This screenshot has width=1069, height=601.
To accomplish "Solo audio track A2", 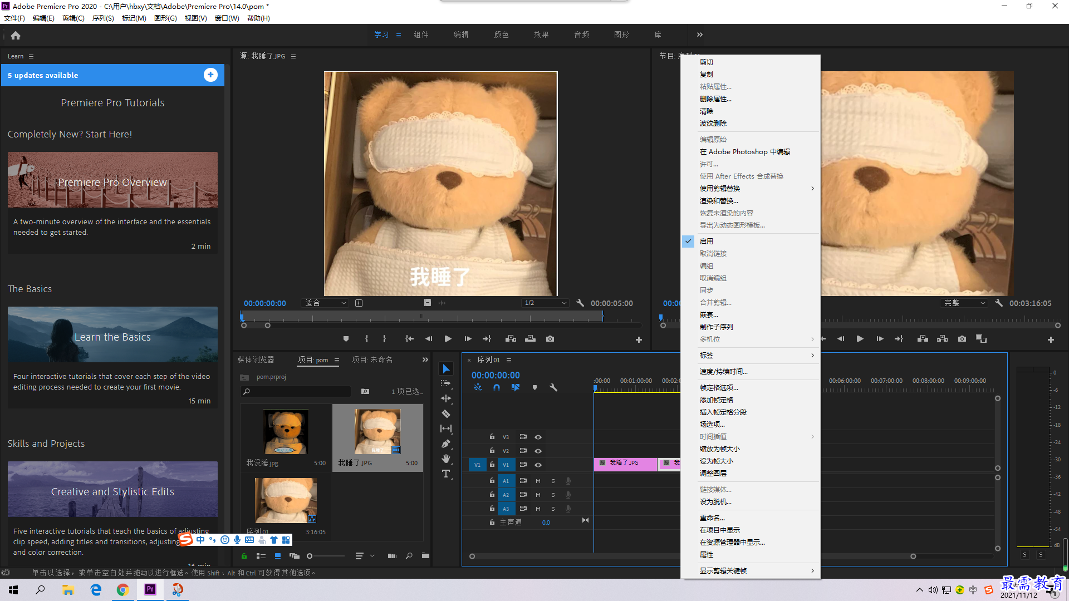I will [x=553, y=495].
